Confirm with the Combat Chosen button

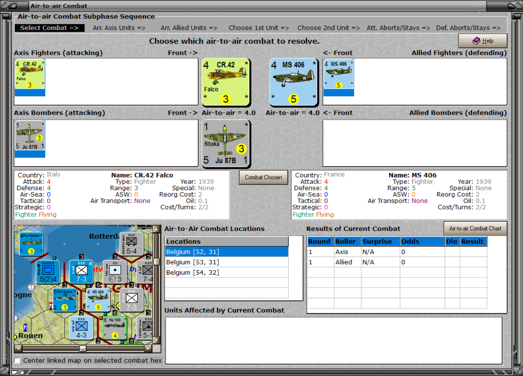pyautogui.click(x=263, y=178)
